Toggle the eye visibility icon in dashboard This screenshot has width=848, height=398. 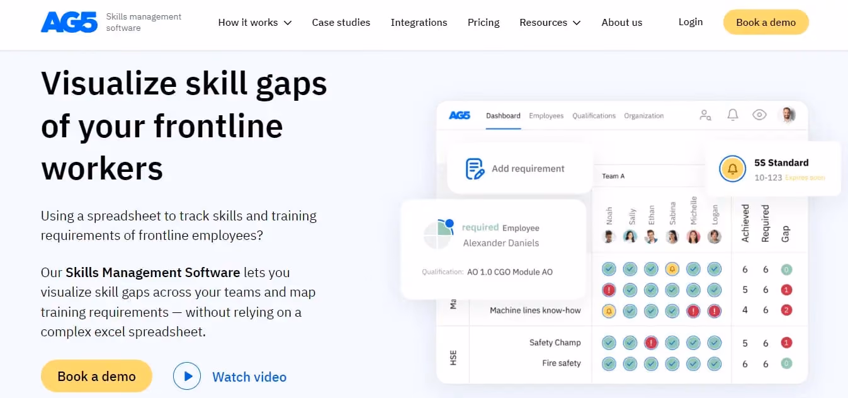[x=760, y=115]
